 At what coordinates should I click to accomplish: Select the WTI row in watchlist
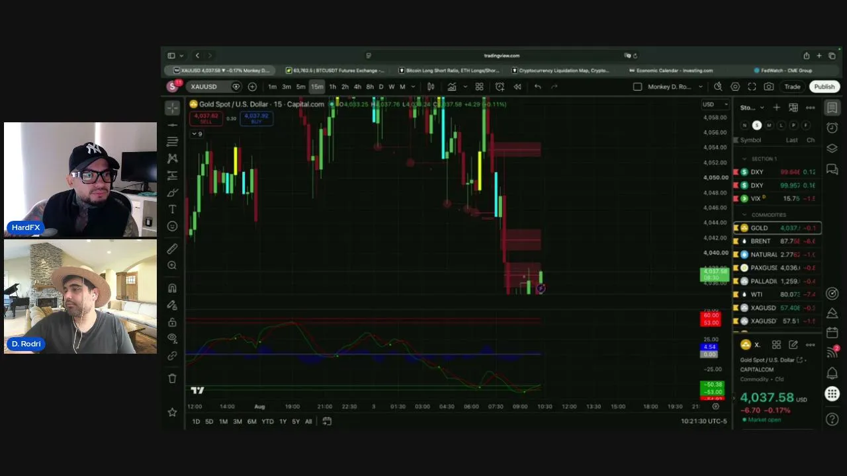tap(778, 294)
